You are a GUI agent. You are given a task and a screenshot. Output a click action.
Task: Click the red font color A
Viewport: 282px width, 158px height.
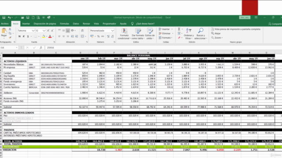click(x=50, y=36)
